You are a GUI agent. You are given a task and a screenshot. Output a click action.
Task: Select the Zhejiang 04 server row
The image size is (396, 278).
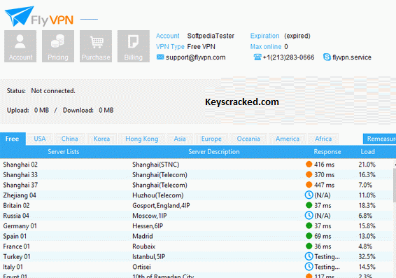(197, 195)
